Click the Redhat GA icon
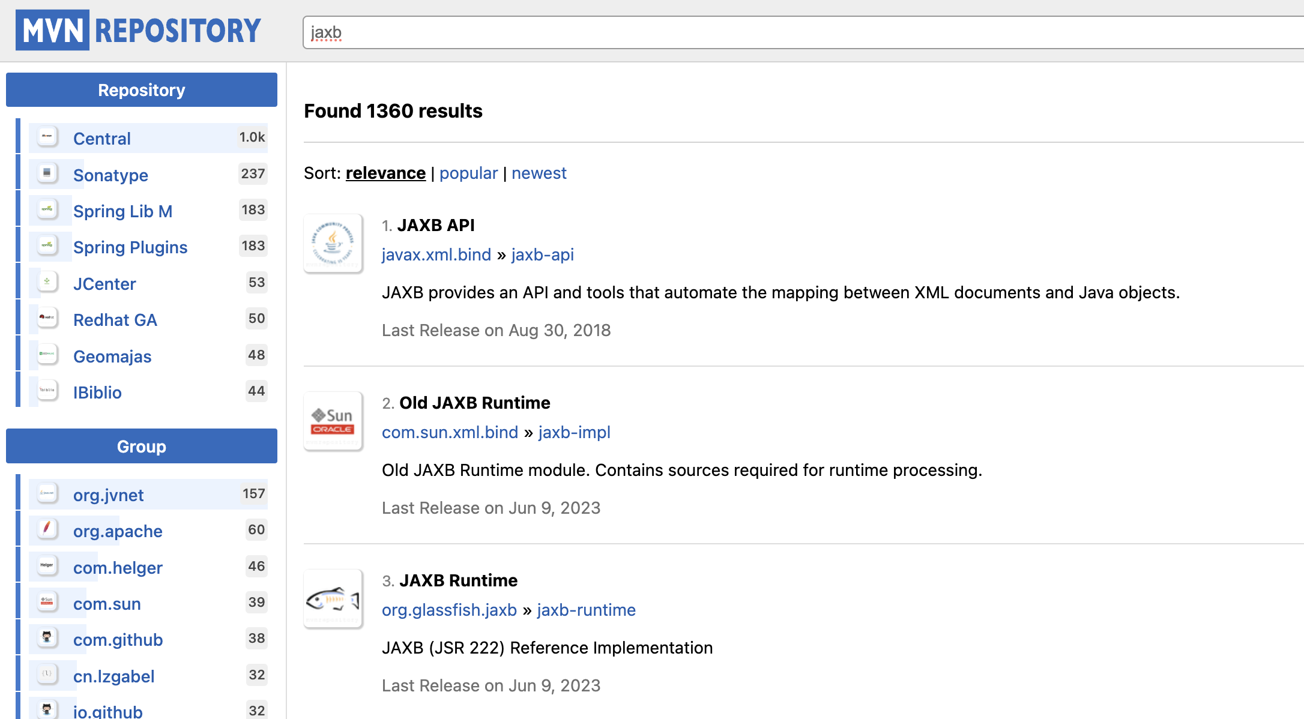The height and width of the screenshot is (719, 1304). [x=47, y=318]
